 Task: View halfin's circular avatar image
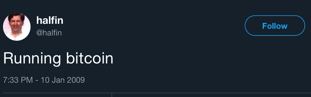[17, 27]
